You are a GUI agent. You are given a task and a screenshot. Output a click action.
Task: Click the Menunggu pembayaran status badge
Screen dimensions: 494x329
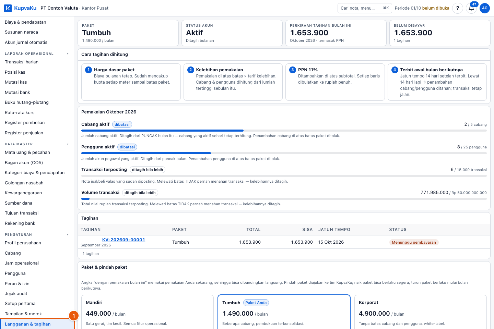tap(414, 242)
